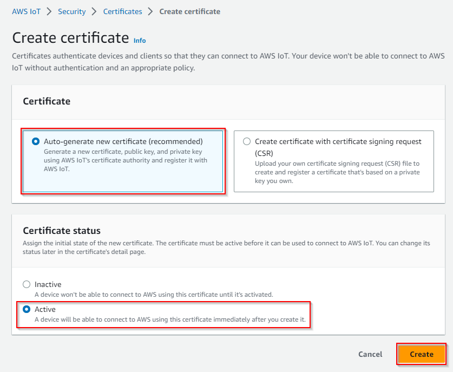
Task: Click the AWS IoT breadcrumb link
Action: 26,11
